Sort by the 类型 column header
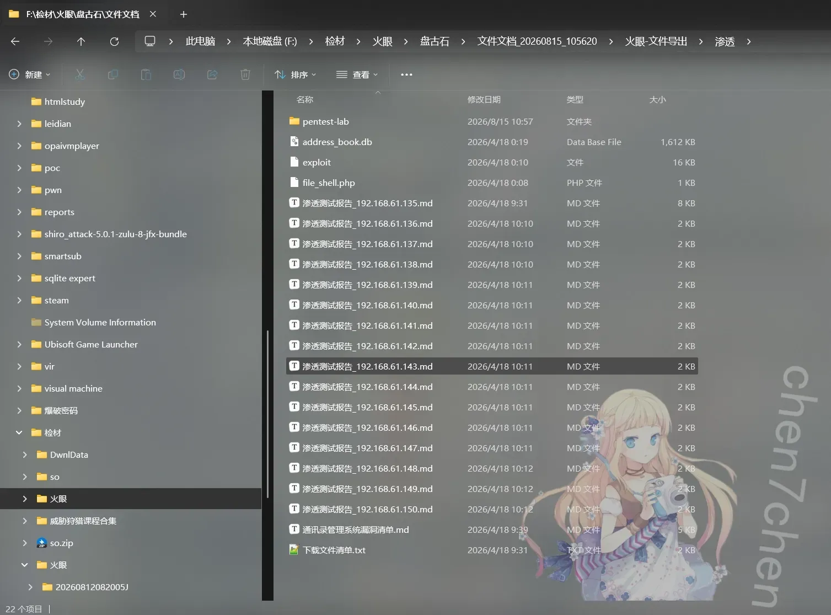The image size is (831, 615). point(575,99)
